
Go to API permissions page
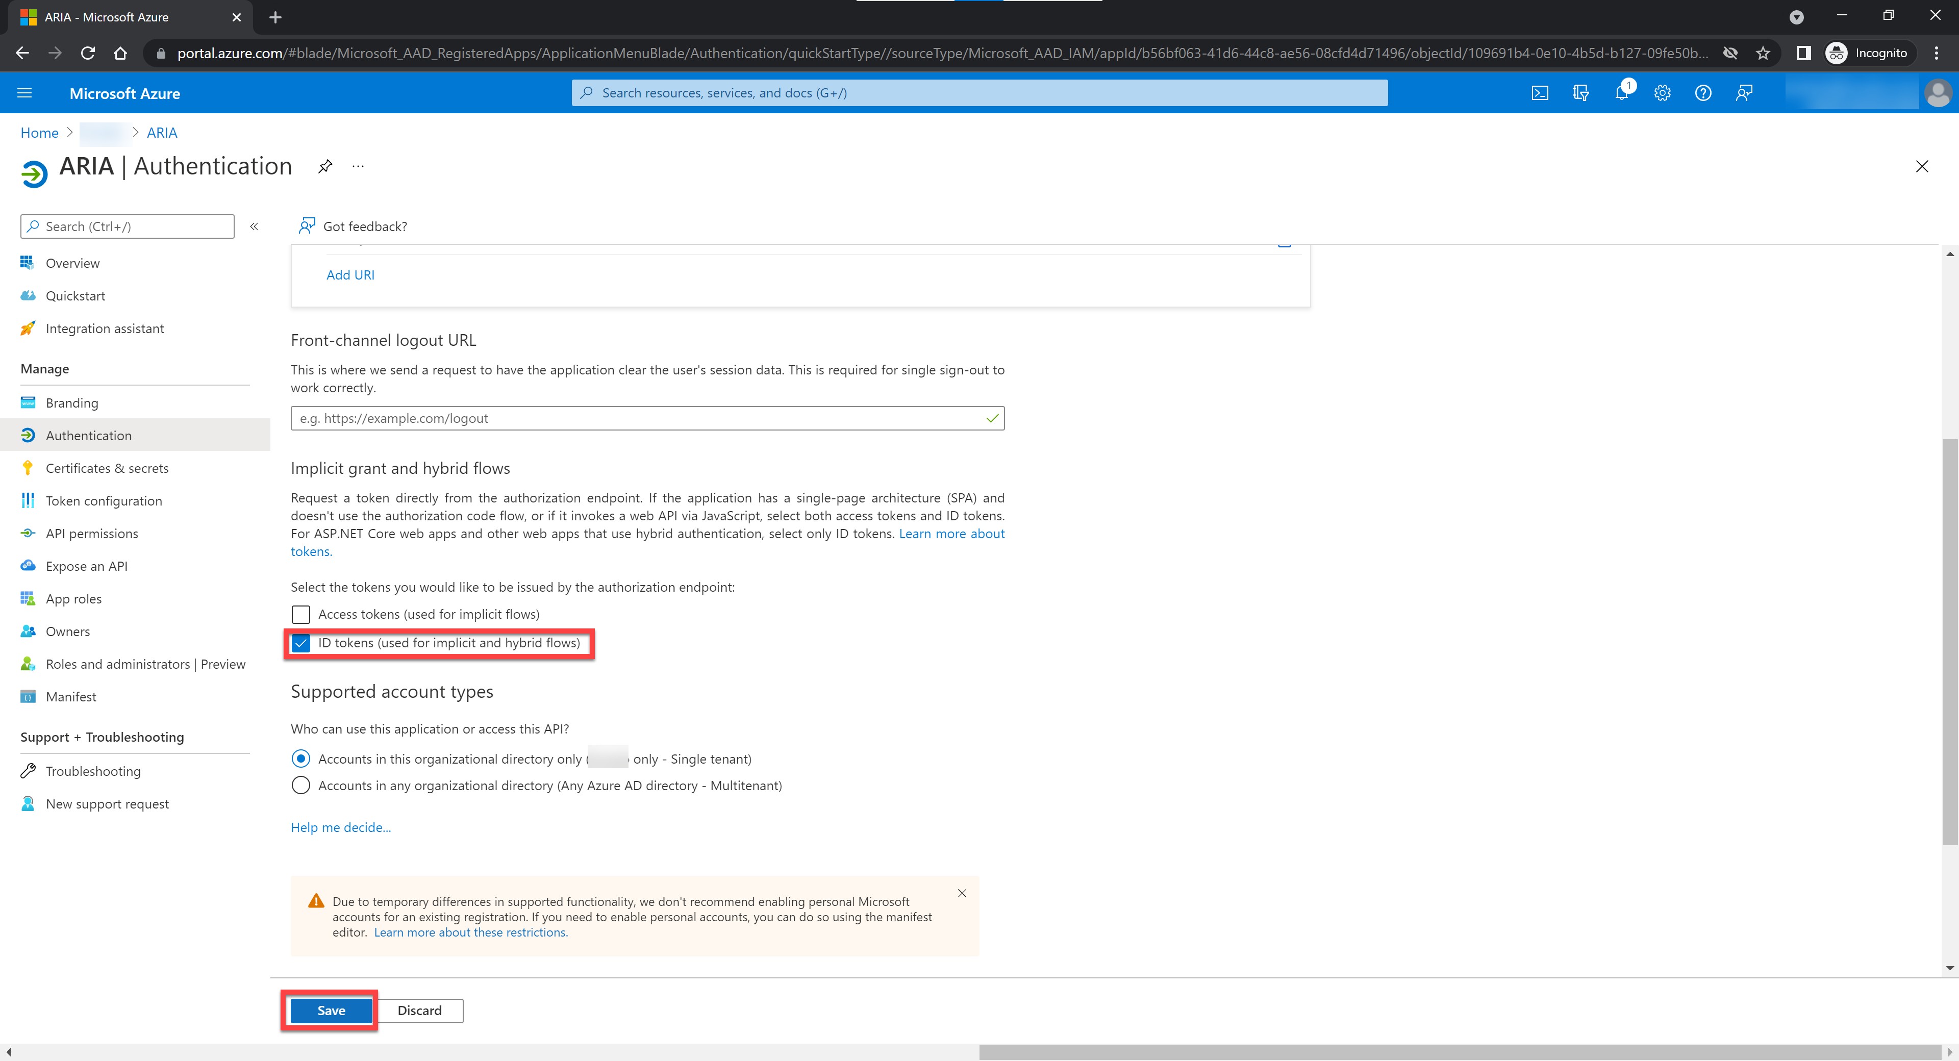coord(91,533)
